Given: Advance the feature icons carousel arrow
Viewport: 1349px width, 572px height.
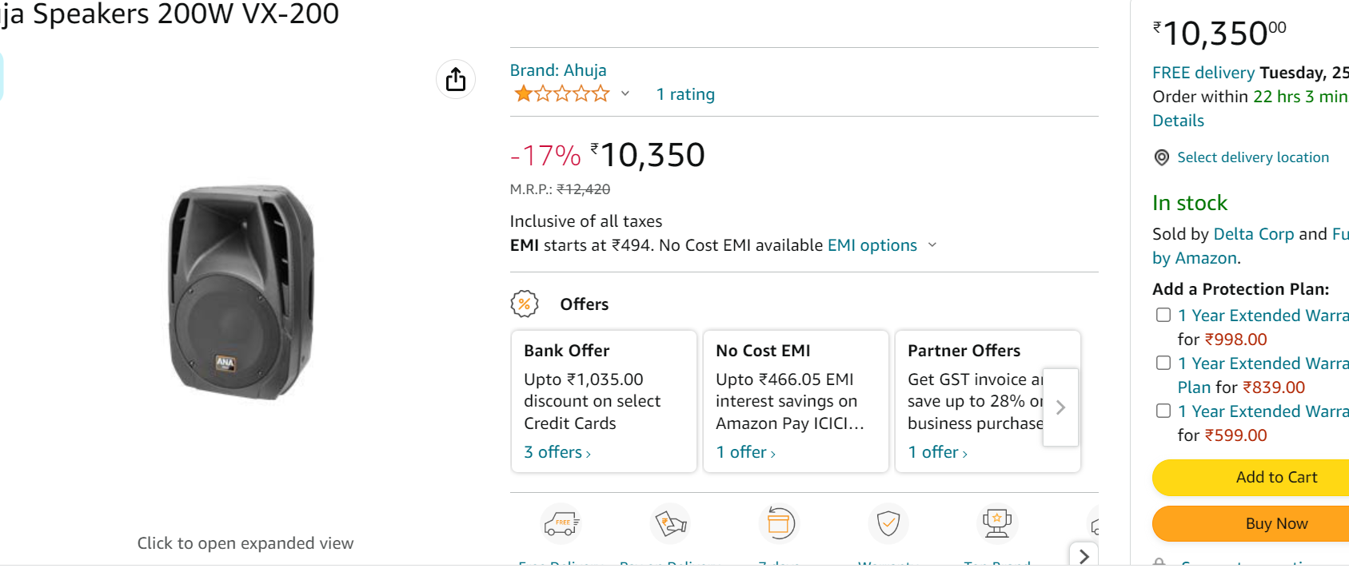Looking at the screenshot, I should tap(1084, 555).
